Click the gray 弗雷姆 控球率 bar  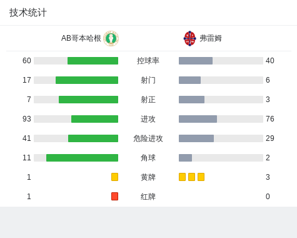[x=196, y=61]
